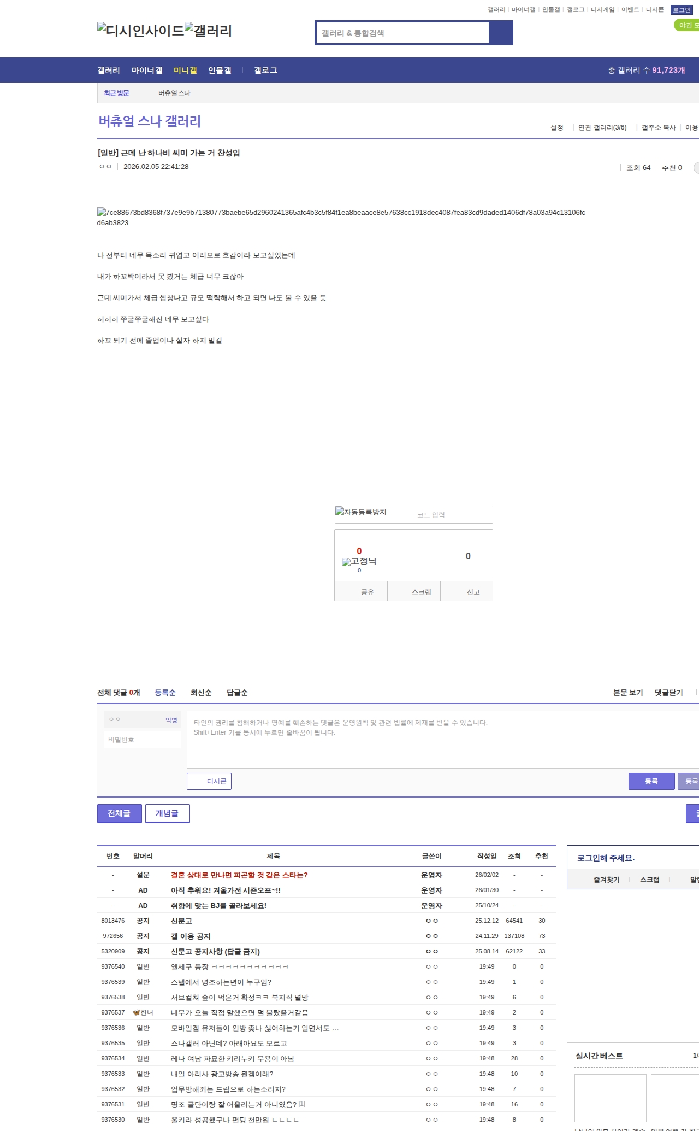This screenshot has width=699, height=1131.
Task: Open the 디시콘 picker in comment form
Action: [209, 781]
